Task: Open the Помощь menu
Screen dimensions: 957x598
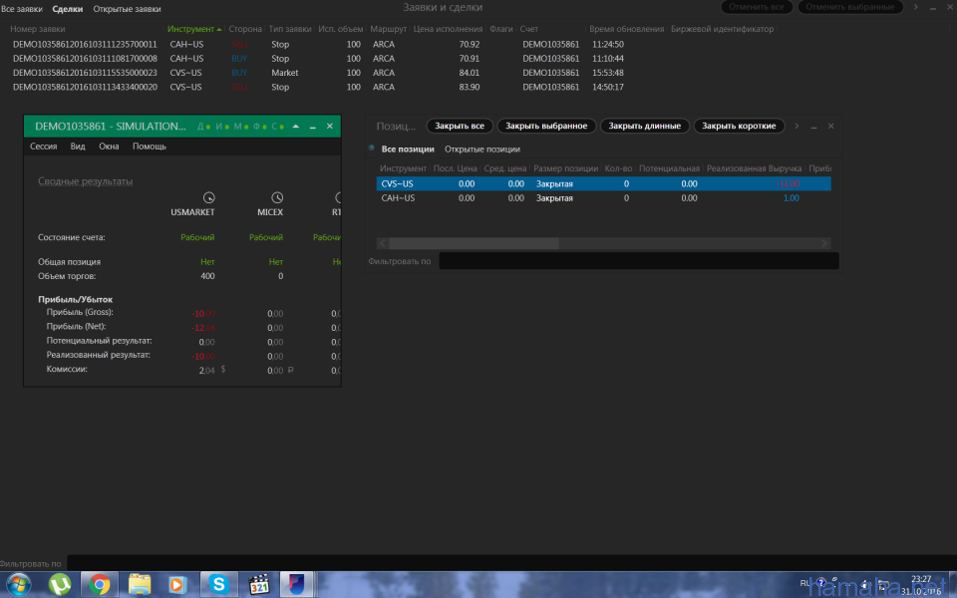Action: [x=150, y=147]
